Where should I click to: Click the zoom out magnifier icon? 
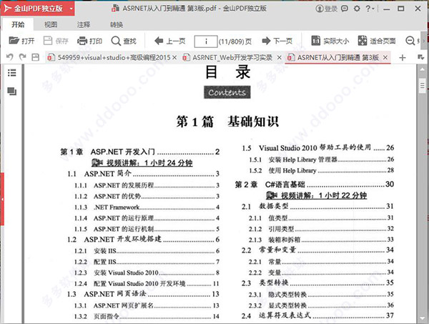point(410,41)
